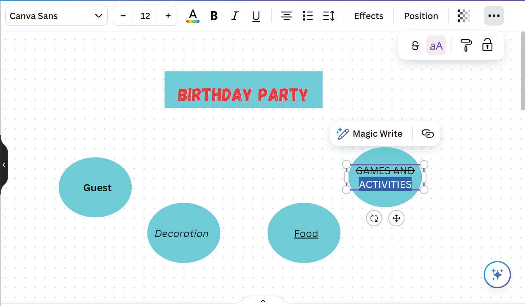Click the lock icon
This screenshot has height=306, width=525.
click(487, 45)
